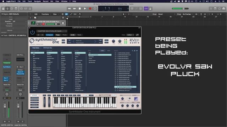
Task: Open the Mix menu in the menu bar
Action: tap(52, 1)
